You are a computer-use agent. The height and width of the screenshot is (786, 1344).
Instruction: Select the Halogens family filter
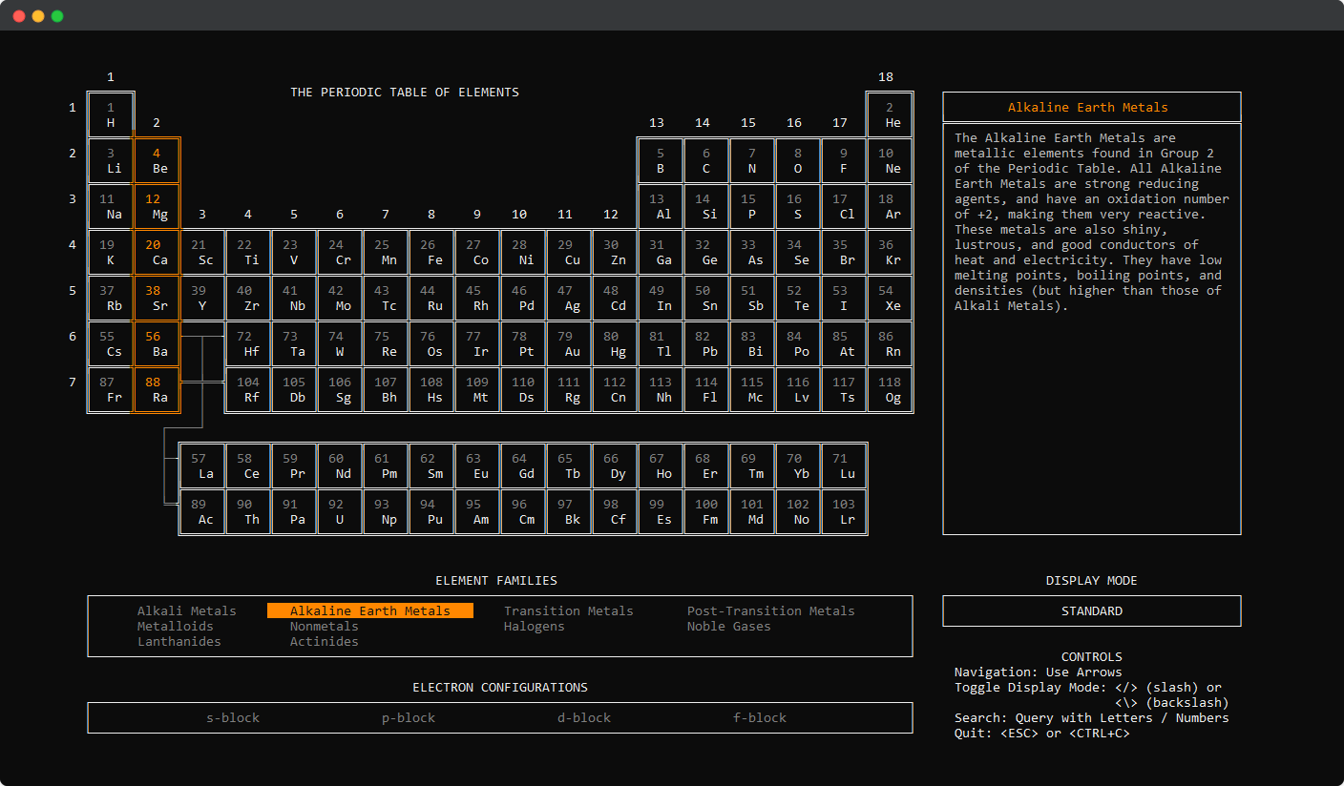click(534, 626)
